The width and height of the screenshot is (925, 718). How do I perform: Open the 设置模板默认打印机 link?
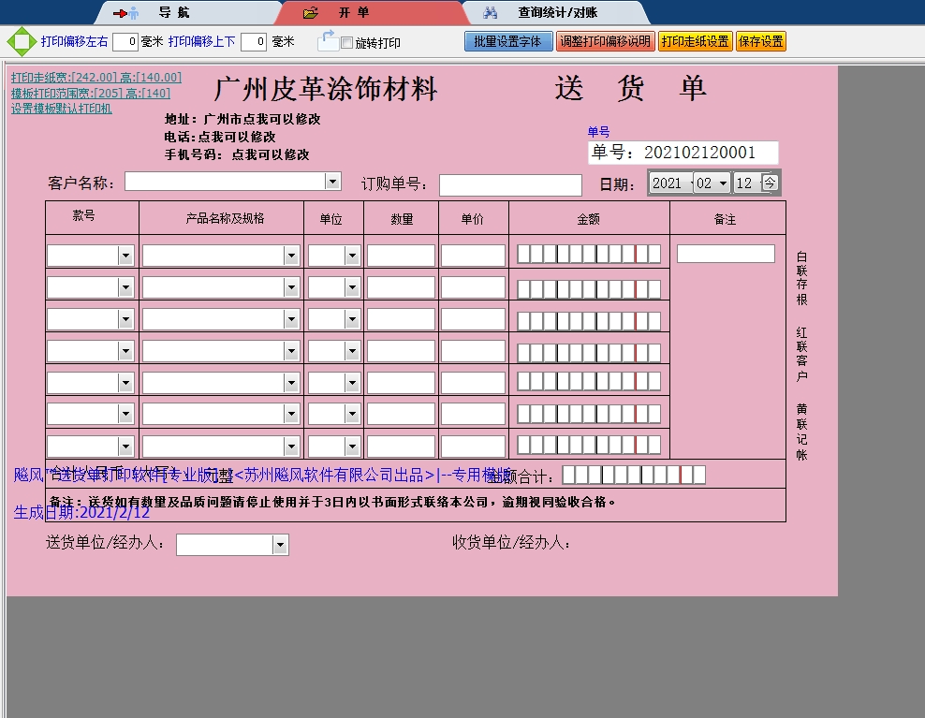pos(61,109)
